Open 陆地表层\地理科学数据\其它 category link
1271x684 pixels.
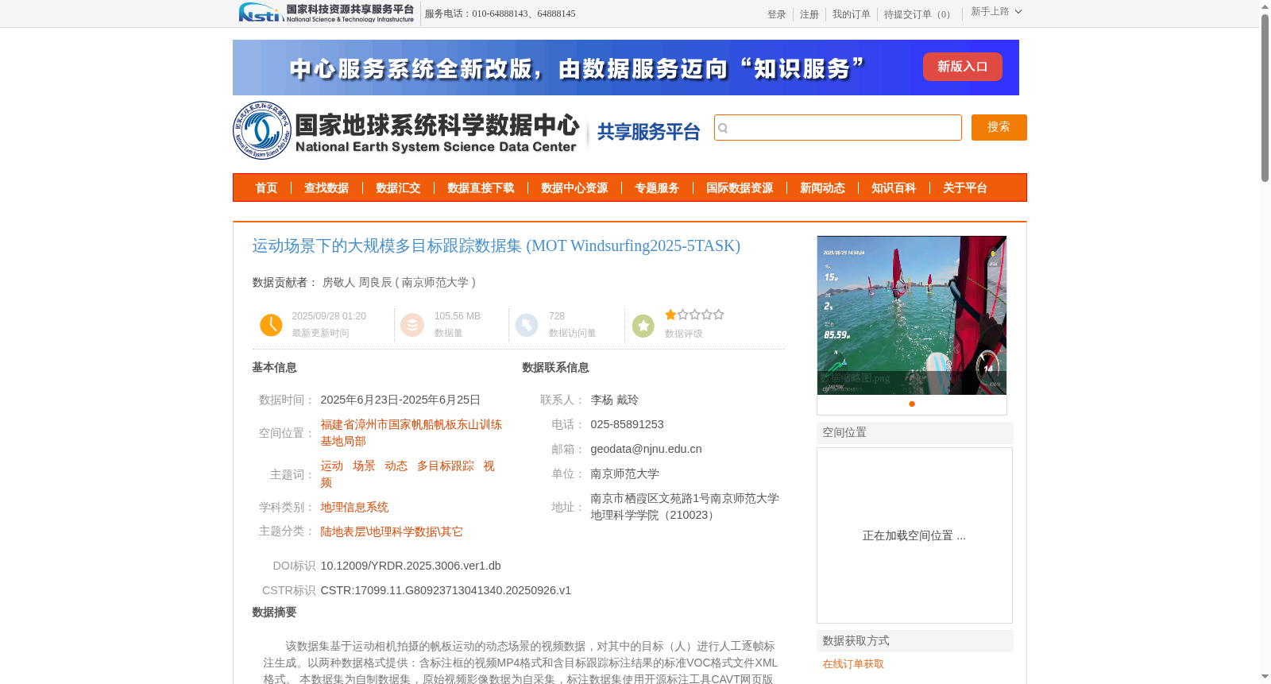pyautogui.click(x=391, y=531)
